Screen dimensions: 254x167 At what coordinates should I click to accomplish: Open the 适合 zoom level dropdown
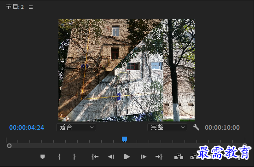76,127
